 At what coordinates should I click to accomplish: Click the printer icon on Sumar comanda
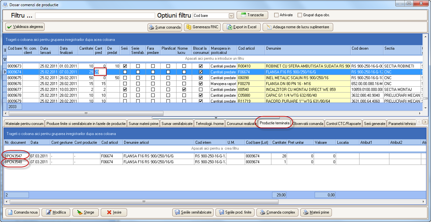click(151, 27)
